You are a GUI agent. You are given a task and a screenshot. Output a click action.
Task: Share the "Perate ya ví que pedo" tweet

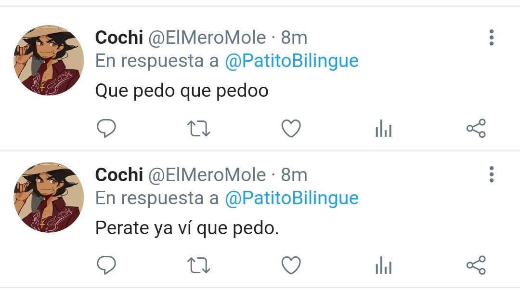(476, 265)
